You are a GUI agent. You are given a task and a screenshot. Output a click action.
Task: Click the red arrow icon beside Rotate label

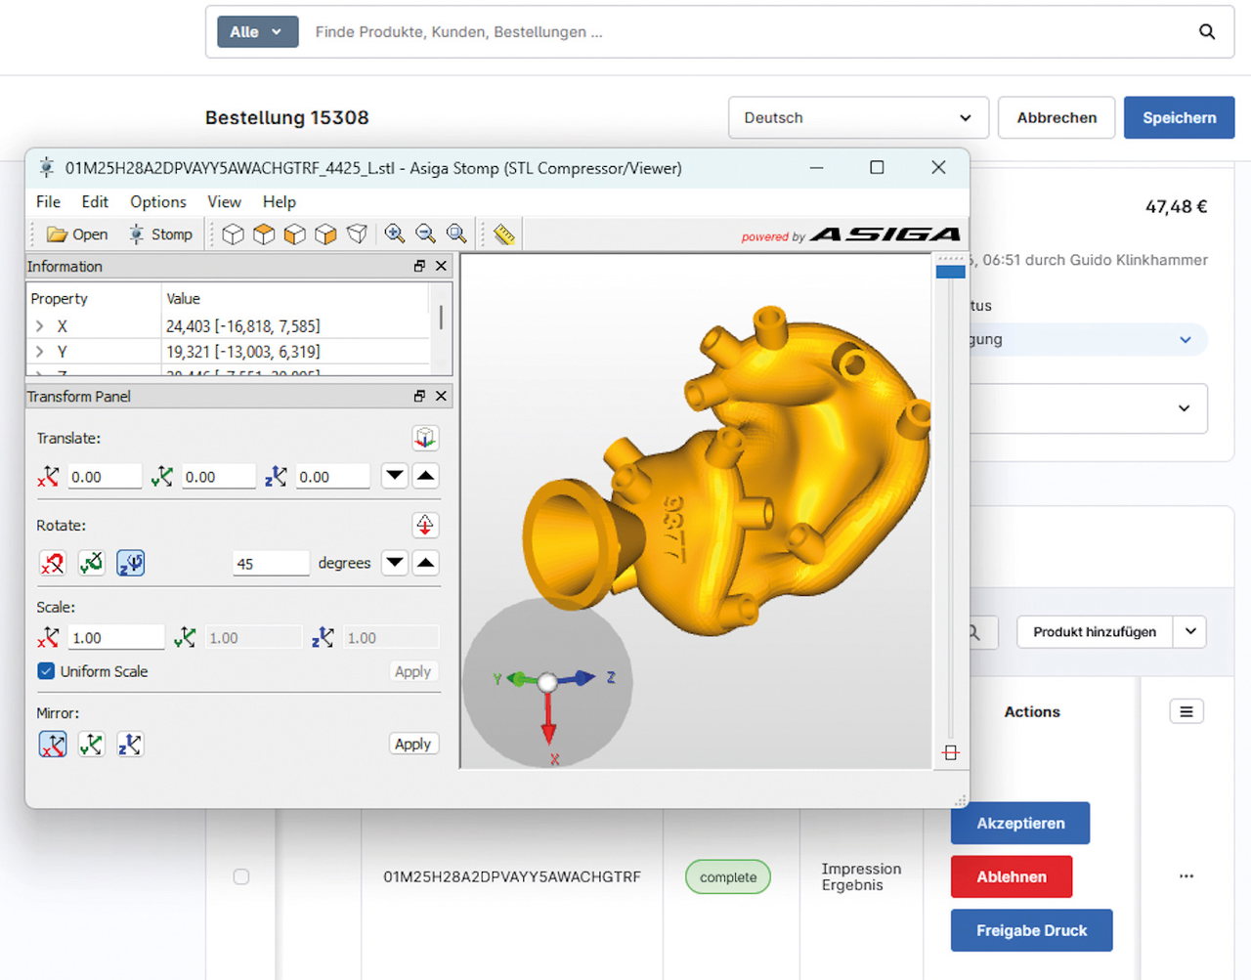coord(425,525)
